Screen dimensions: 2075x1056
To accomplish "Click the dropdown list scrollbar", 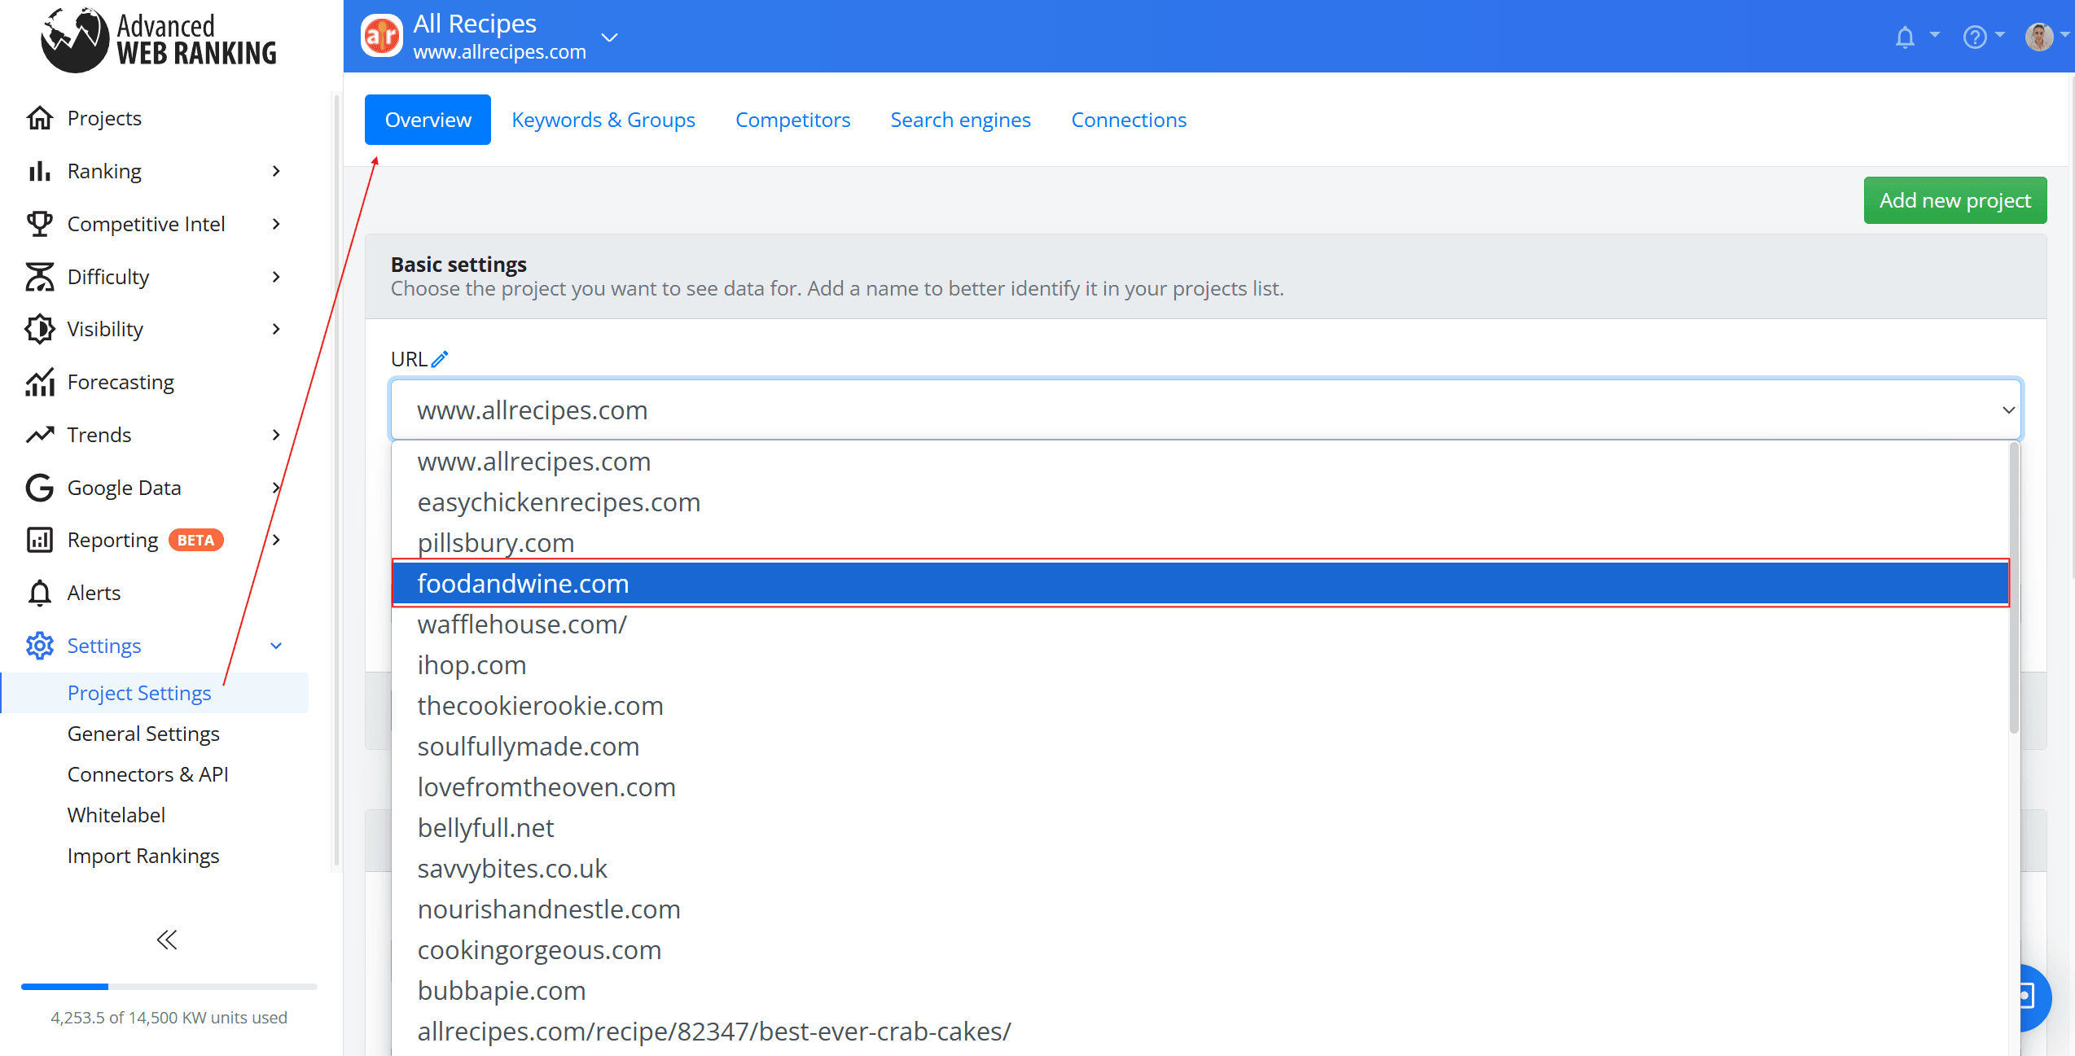I will point(2015,586).
